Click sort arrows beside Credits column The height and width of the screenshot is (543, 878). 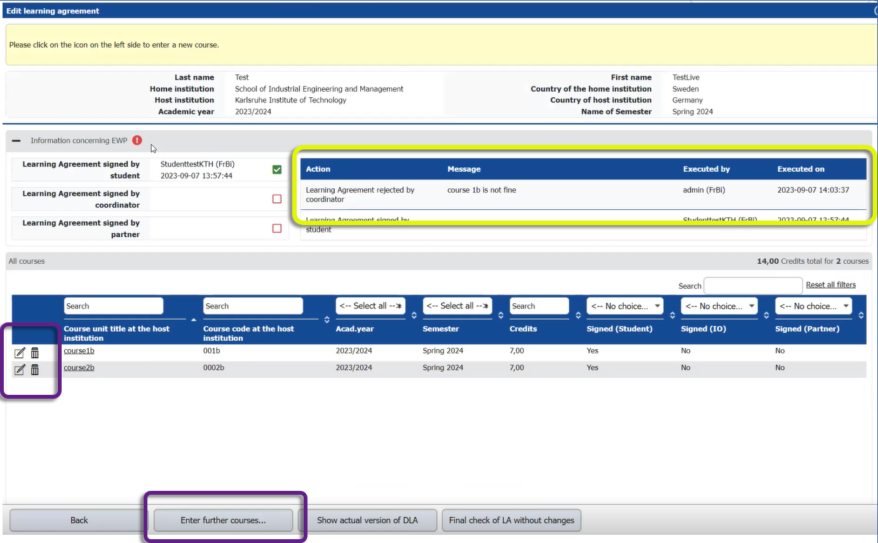pos(578,315)
